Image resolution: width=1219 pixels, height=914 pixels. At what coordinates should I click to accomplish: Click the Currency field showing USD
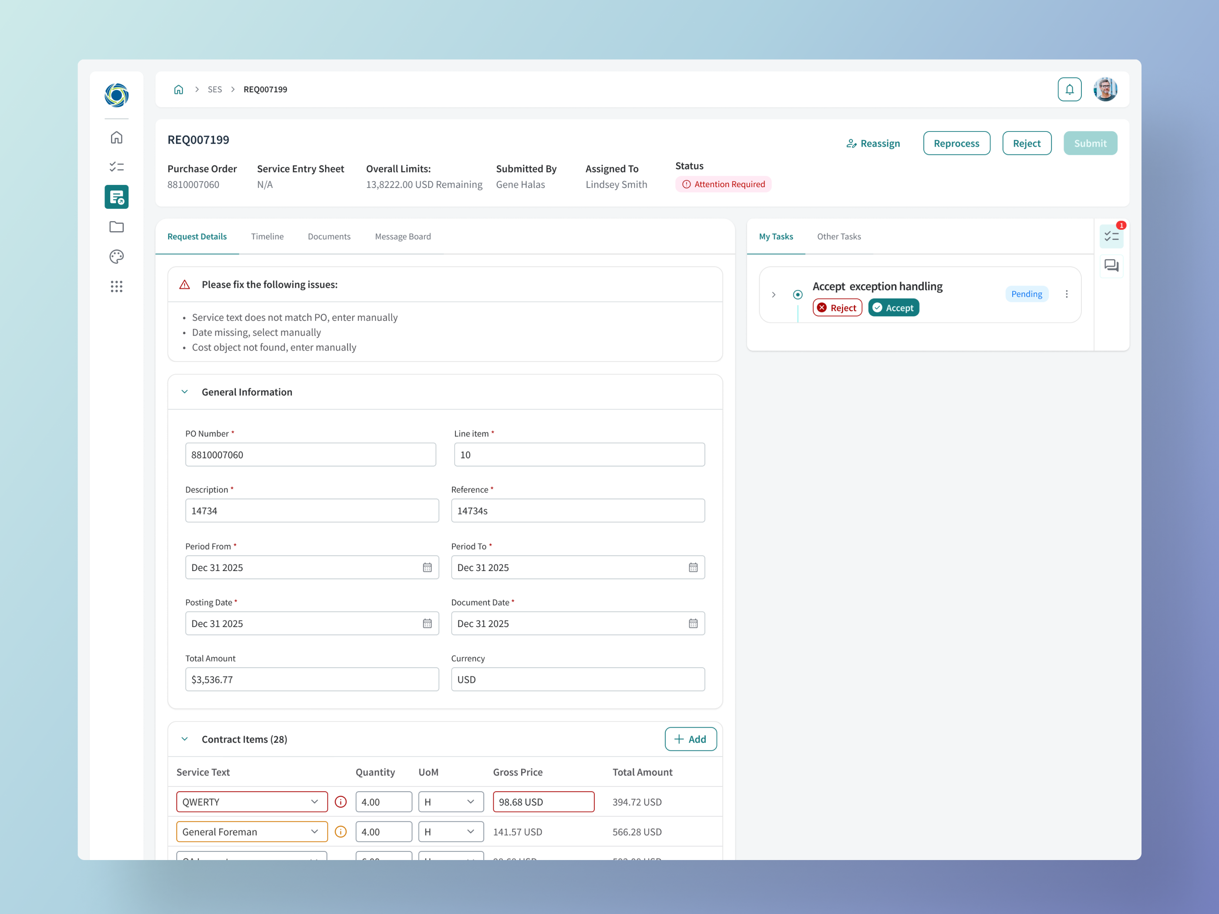(578, 679)
